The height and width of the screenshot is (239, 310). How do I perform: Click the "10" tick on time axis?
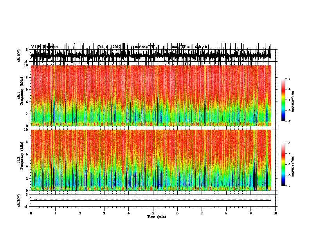pos(275,213)
